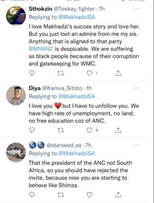
Task: Like the starseed_sa tweet
Action: pos(89,195)
